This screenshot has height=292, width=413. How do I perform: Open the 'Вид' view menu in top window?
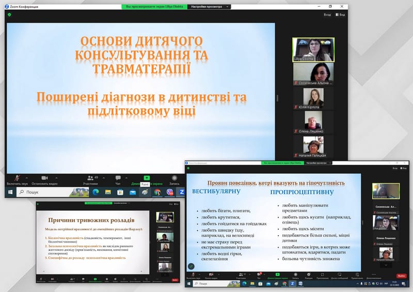pyautogui.click(x=340, y=15)
